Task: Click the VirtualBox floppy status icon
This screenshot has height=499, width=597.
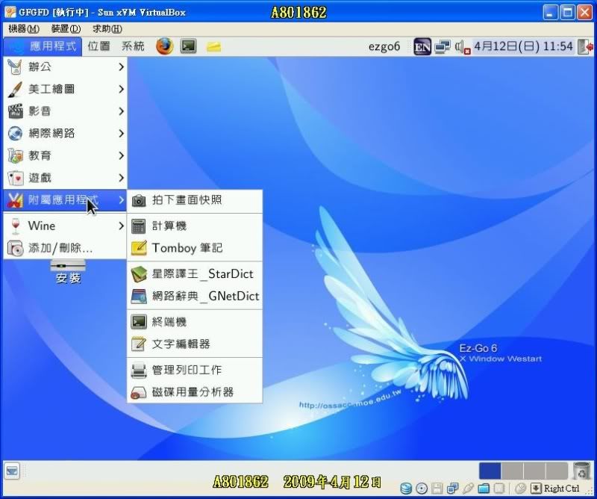Action: [x=437, y=489]
